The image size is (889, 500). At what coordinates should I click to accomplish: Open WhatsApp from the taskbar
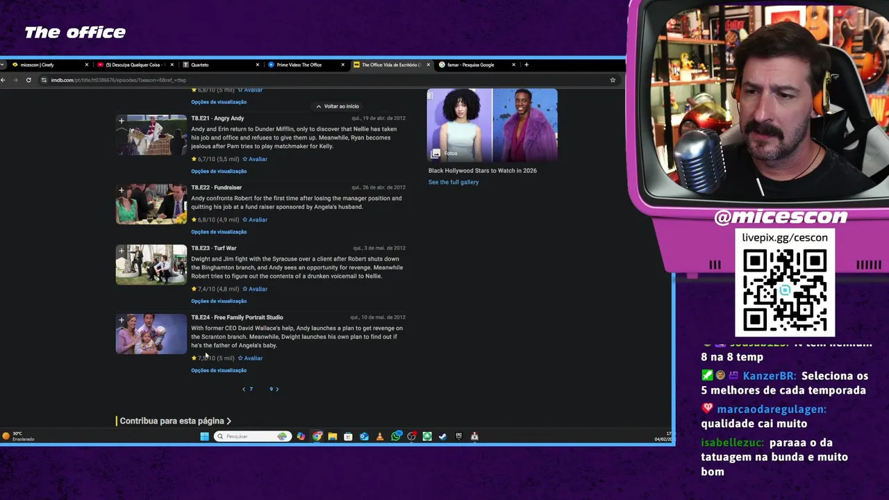pyautogui.click(x=396, y=436)
